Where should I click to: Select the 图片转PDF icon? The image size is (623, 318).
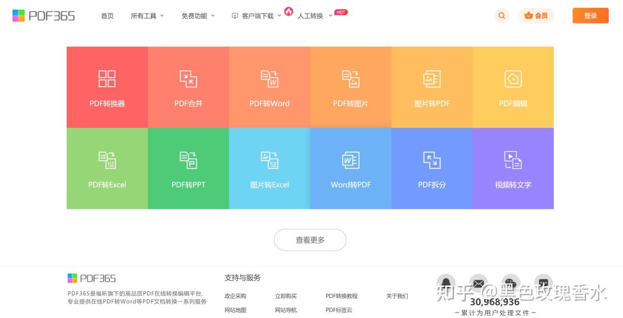pos(432,79)
